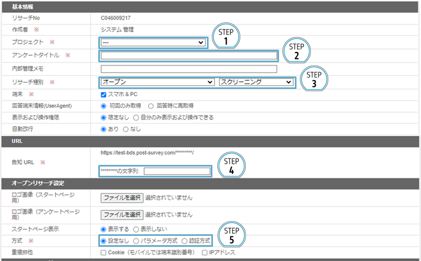The width and height of the screenshot is (421, 261).
Task: Expand the スクリーニング dropdown
Action: pyautogui.click(x=256, y=82)
